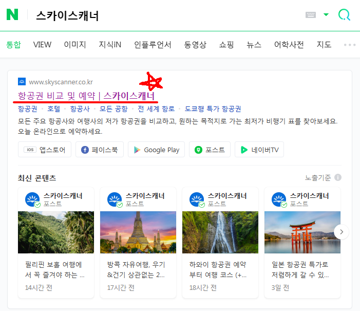Open the 뉴스 tab

254,45
